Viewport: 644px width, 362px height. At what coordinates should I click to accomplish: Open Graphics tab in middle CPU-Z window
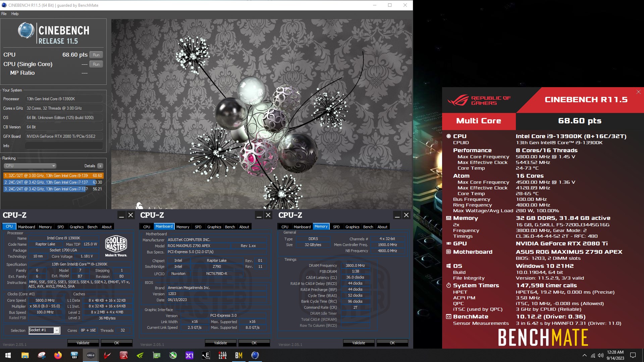(x=214, y=227)
